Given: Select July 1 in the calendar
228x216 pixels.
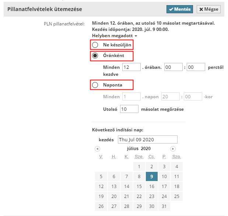Looking at the screenshot, I should (x=139, y=167).
